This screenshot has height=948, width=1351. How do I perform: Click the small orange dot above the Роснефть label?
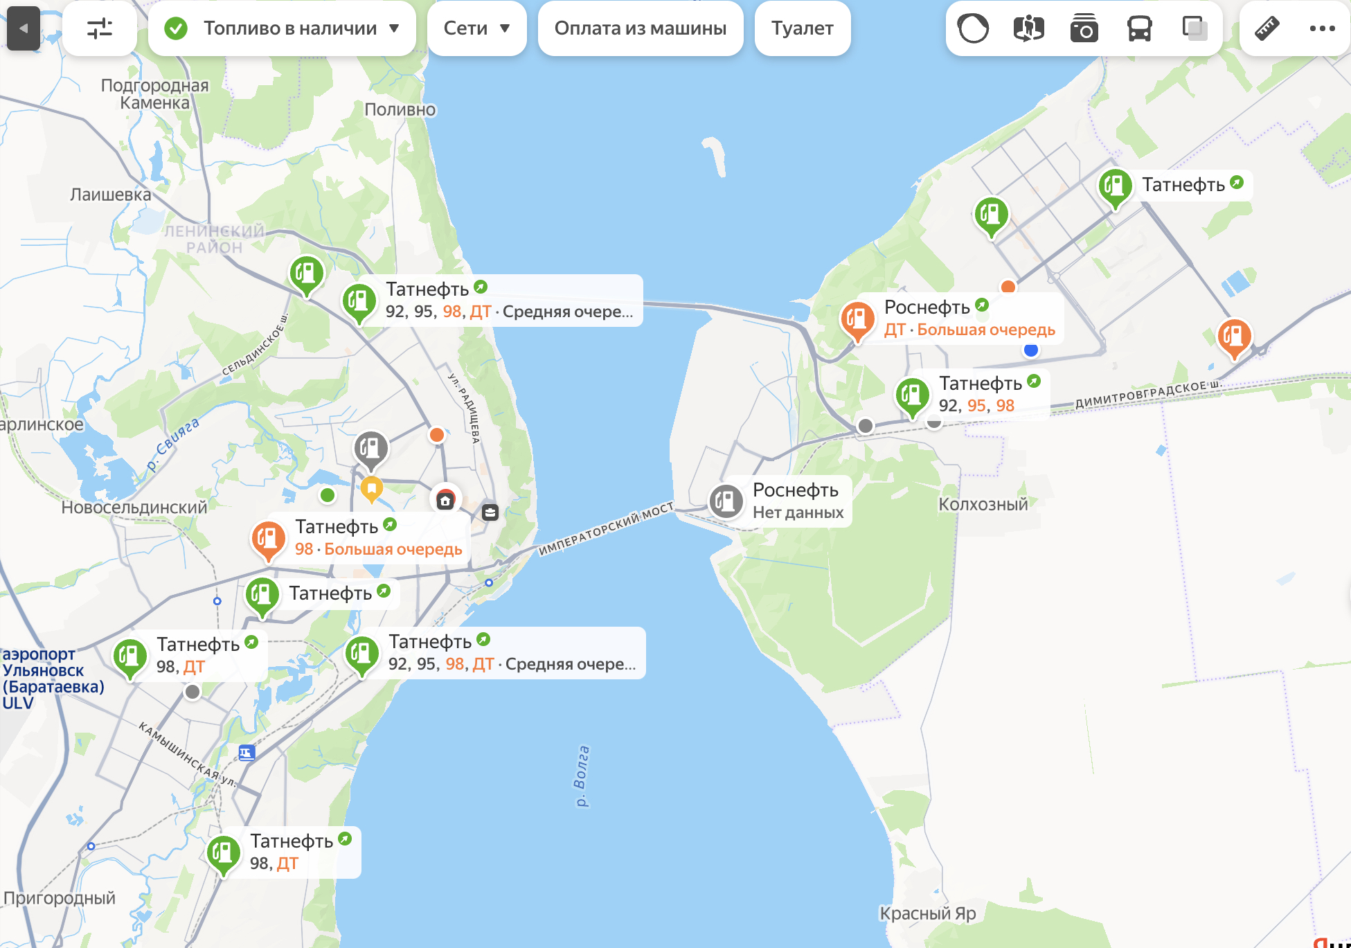coord(1008,287)
